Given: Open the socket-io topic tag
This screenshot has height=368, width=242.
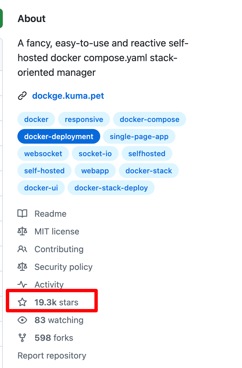Looking at the screenshot, I should pos(95,153).
